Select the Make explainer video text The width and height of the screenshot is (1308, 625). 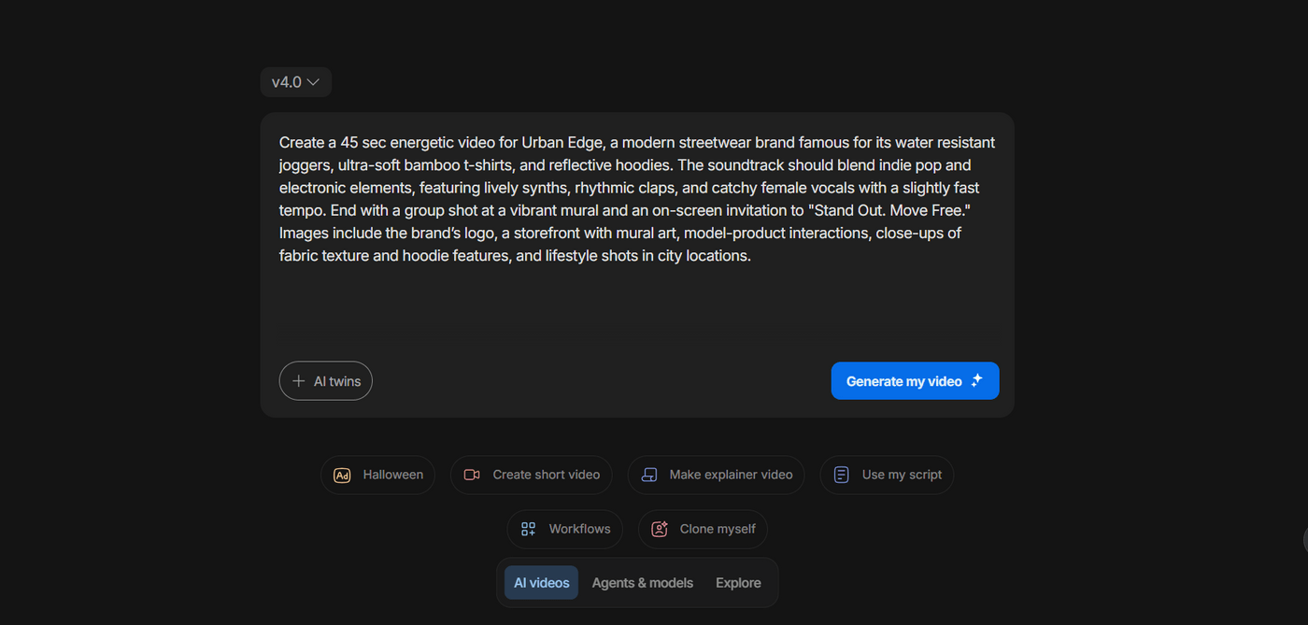731,475
